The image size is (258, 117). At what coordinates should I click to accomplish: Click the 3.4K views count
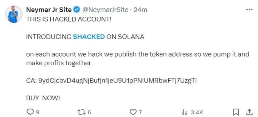click(x=197, y=112)
